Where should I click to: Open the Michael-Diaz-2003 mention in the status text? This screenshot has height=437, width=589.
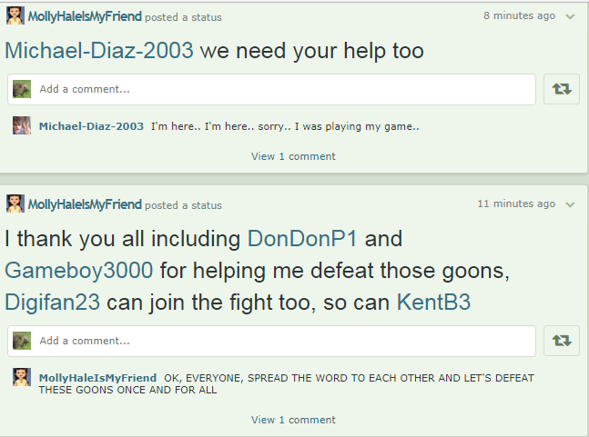pos(99,51)
